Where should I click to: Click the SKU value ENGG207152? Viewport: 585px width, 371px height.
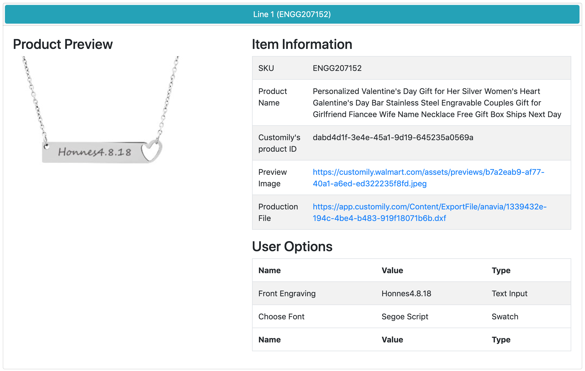[x=337, y=68]
